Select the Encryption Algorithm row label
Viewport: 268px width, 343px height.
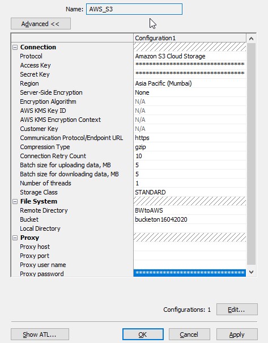48,101
